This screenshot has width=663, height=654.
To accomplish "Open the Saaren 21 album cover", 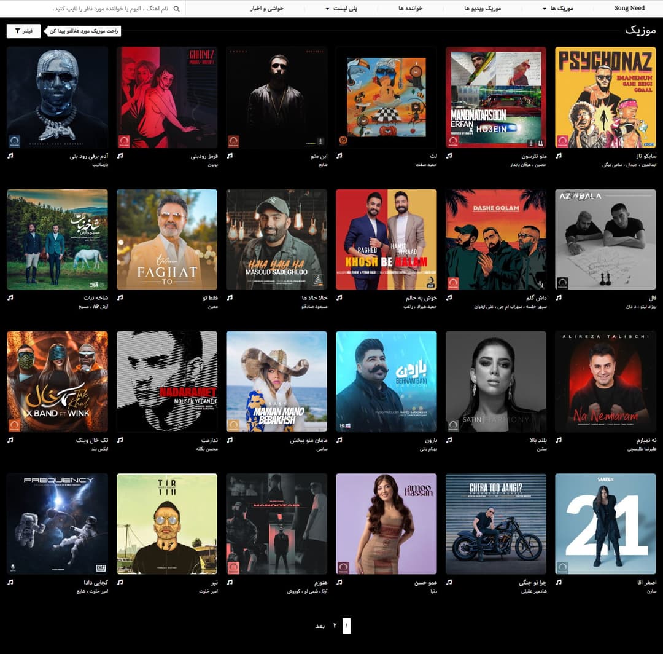I will tap(605, 524).
